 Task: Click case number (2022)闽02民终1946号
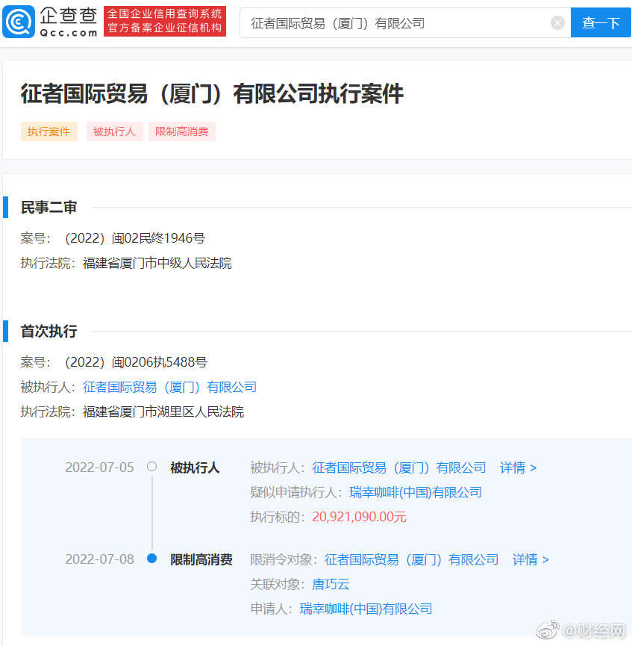(134, 238)
